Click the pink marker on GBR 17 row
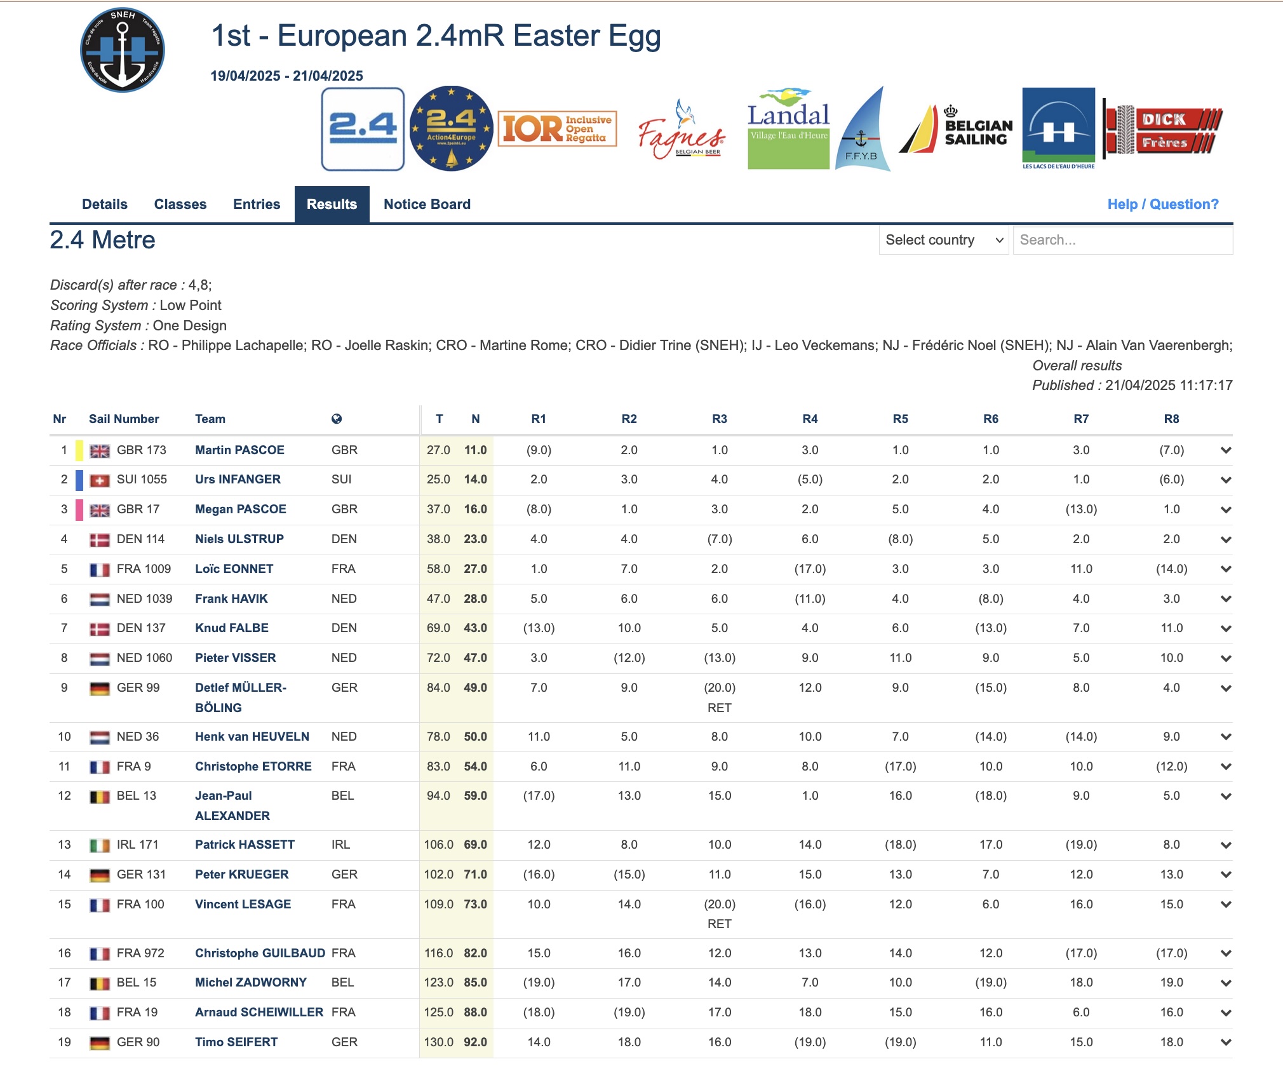Image resolution: width=1283 pixels, height=1071 pixels. click(x=79, y=510)
